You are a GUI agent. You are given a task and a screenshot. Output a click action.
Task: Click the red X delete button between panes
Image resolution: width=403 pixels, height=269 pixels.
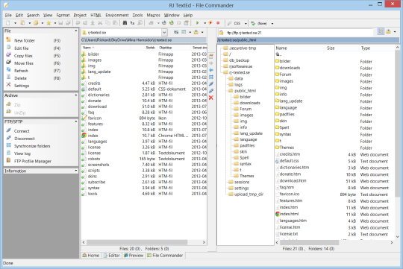211,98
